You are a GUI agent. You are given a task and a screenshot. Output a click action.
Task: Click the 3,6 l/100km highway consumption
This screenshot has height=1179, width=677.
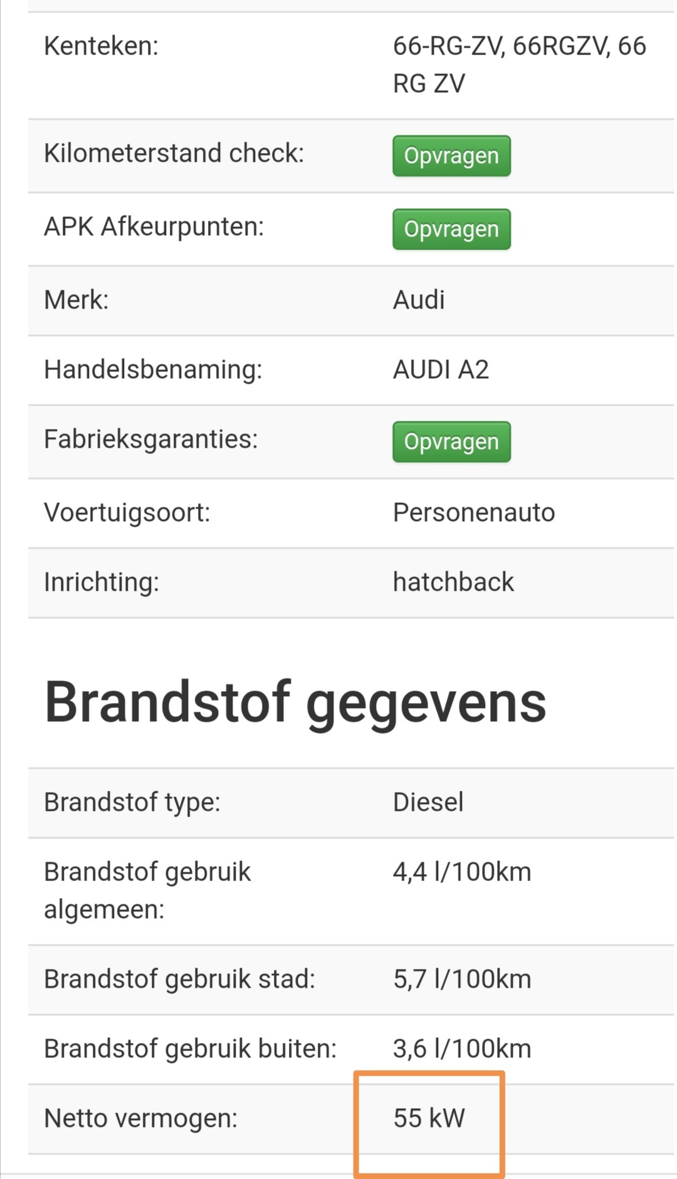coord(462,1049)
